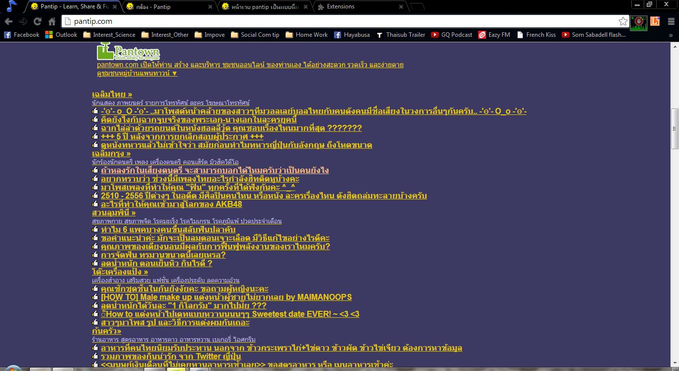Viewport: 679px width, 371px height.
Task: Close the Extensions tab
Action: coord(401,6)
